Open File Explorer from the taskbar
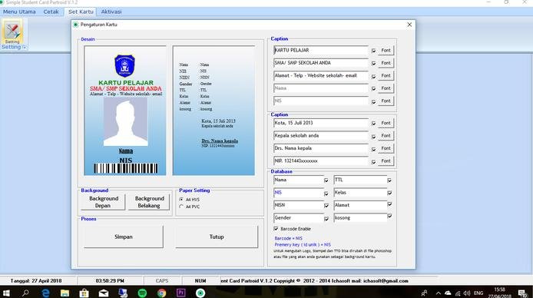The width and height of the screenshot is (533, 298). [x=65, y=293]
